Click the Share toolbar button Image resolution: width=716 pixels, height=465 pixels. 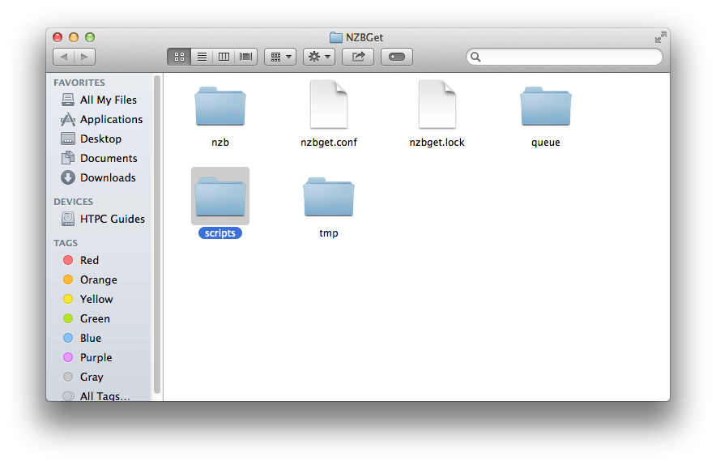click(x=358, y=57)
